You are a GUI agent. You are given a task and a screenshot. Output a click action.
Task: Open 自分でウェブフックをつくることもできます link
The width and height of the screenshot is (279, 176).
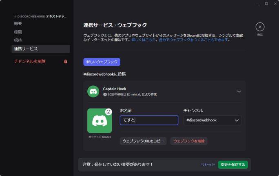[194, 40]
